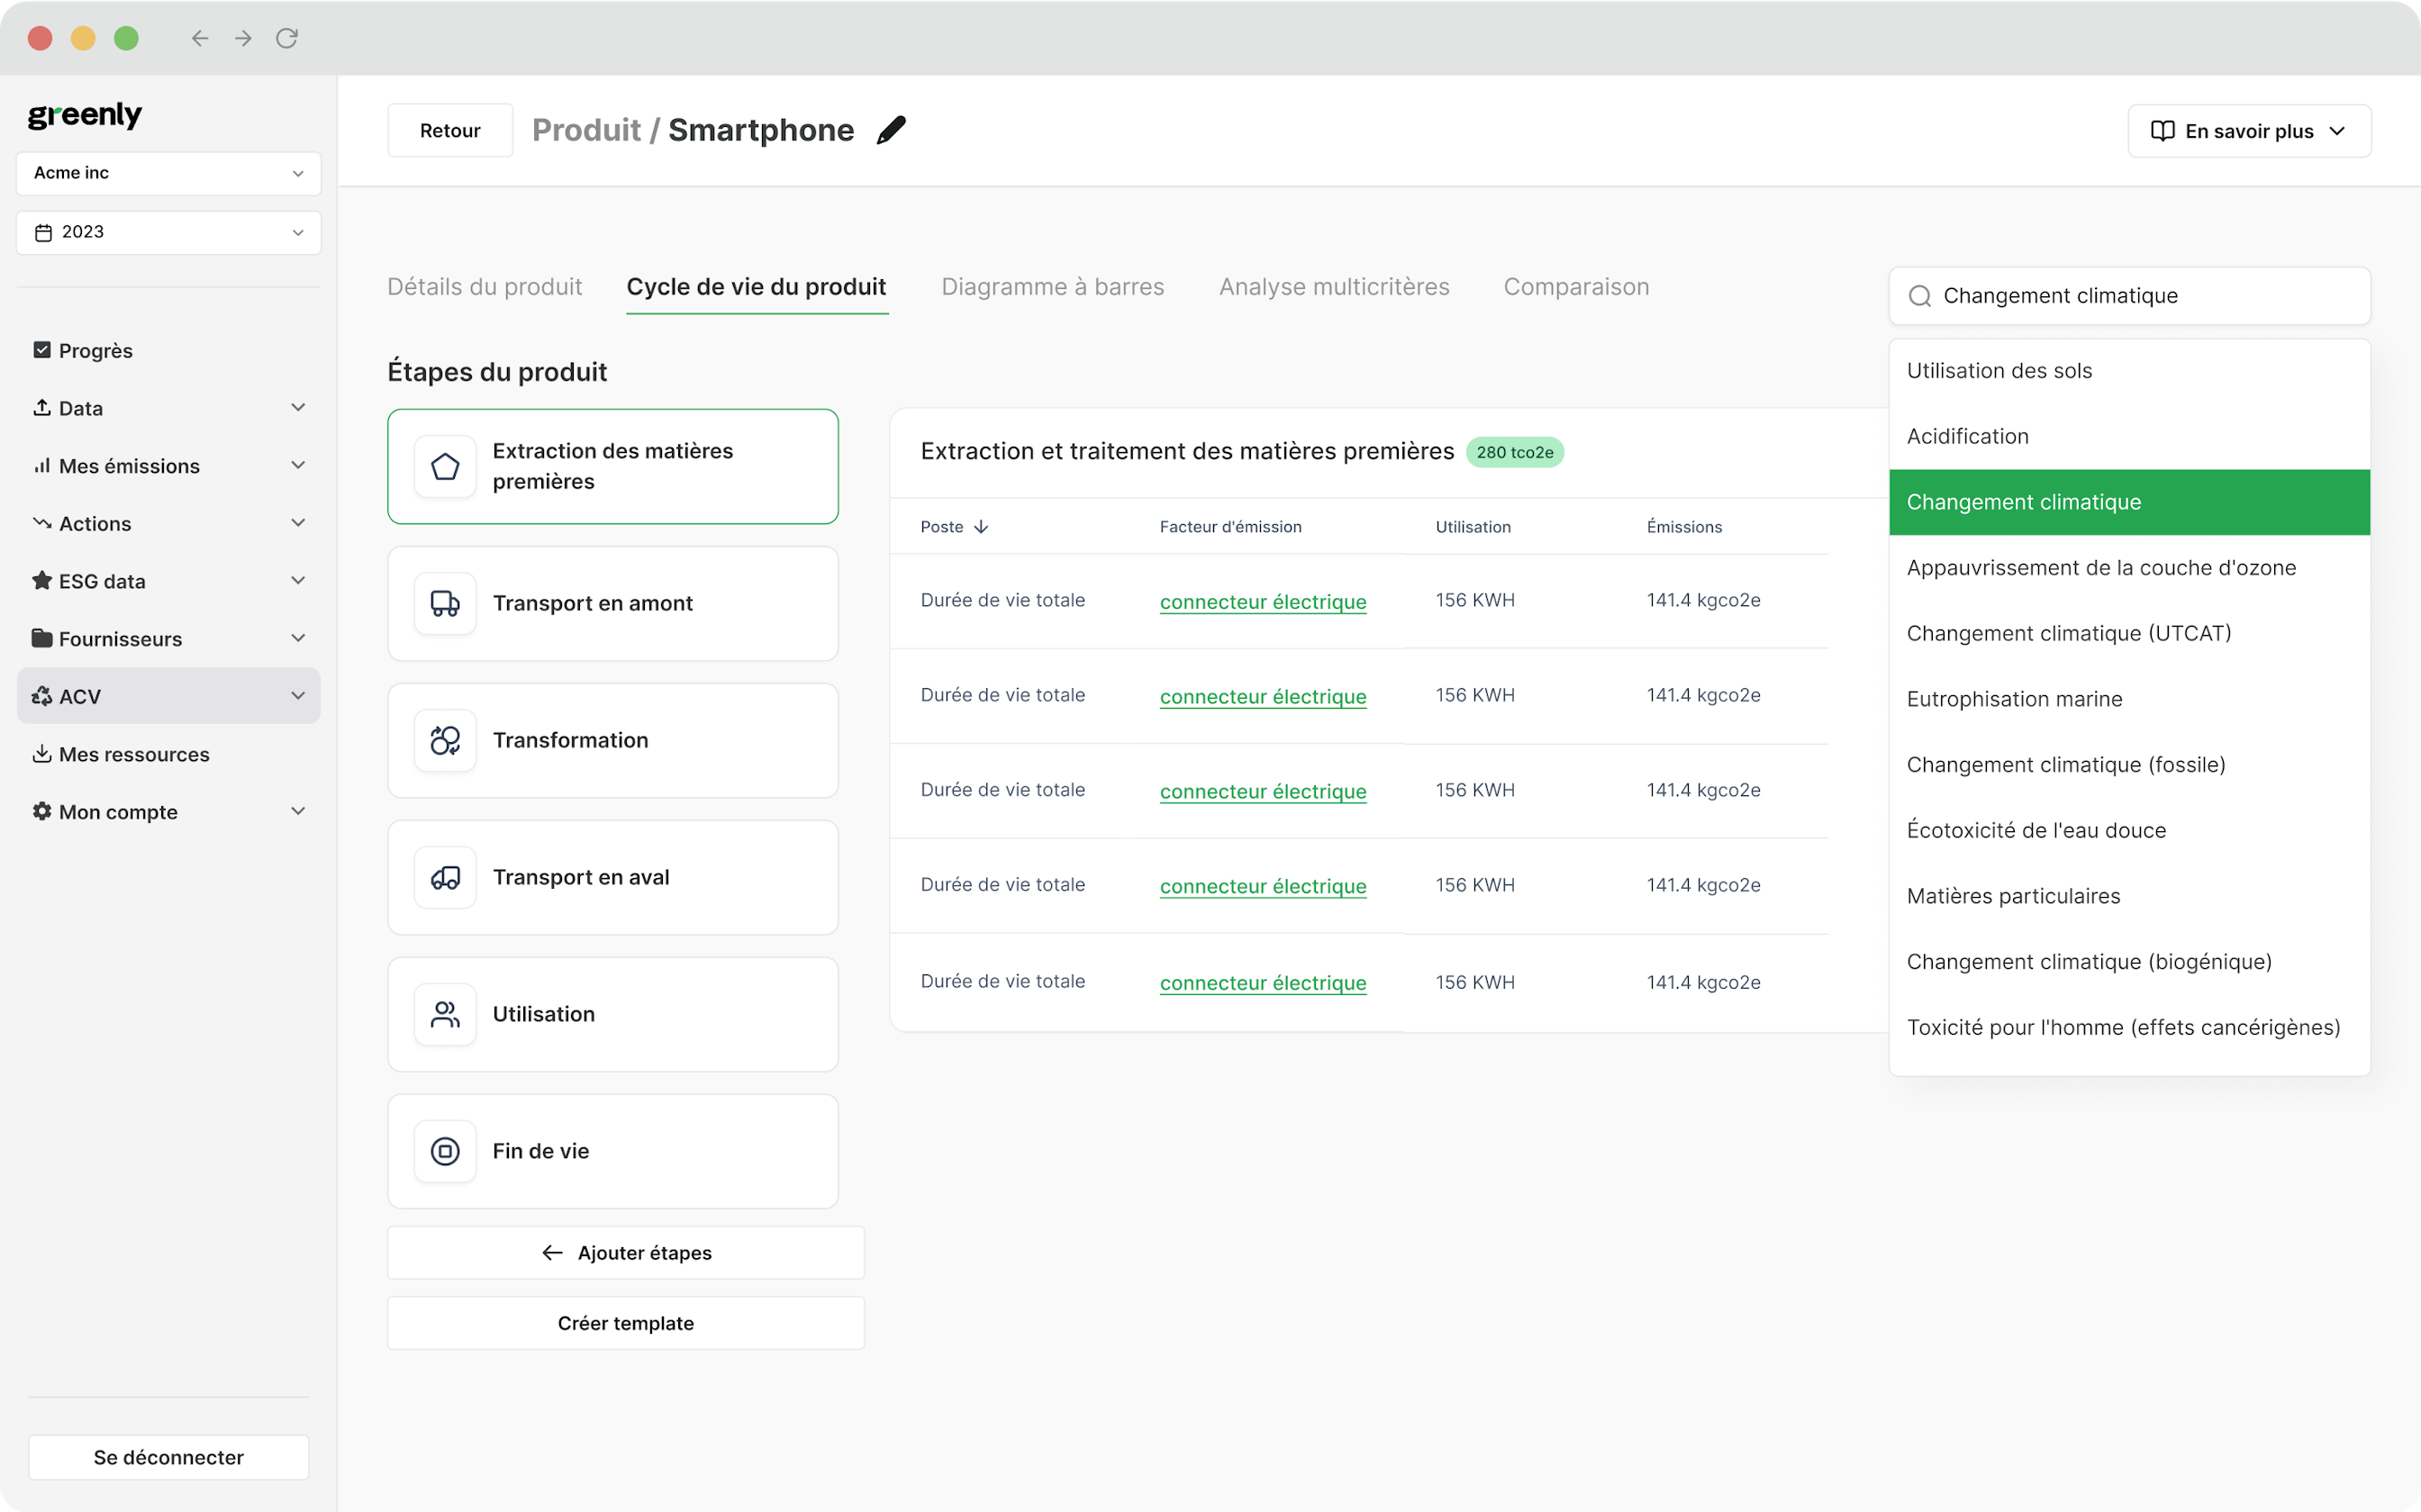Check the Progrès checkbox
2421x1512 pixels.
(41, 349)
